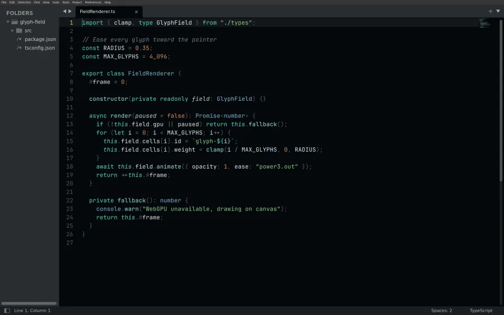Click the FOLDERS sidebar heading
The image size is (504, 315).
point(19,13)
